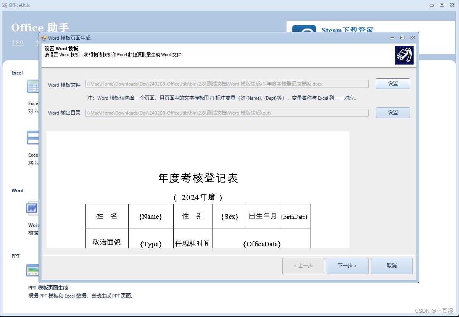Click the Word 输出目录 path field
Image resolution: width=459 pixels, height=317 pixels.
click(x=227, y=113)
